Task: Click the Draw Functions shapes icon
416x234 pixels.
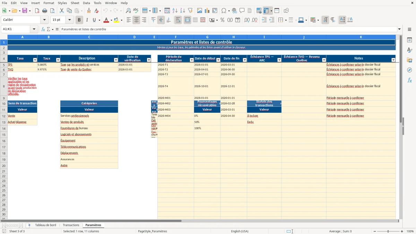Action: (x=286, y=11)
